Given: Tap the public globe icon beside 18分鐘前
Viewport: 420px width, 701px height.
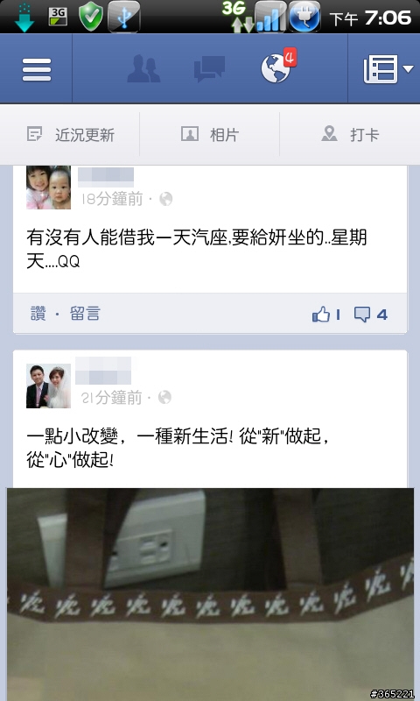Looking at the screenshot, I should pos(165,199).
